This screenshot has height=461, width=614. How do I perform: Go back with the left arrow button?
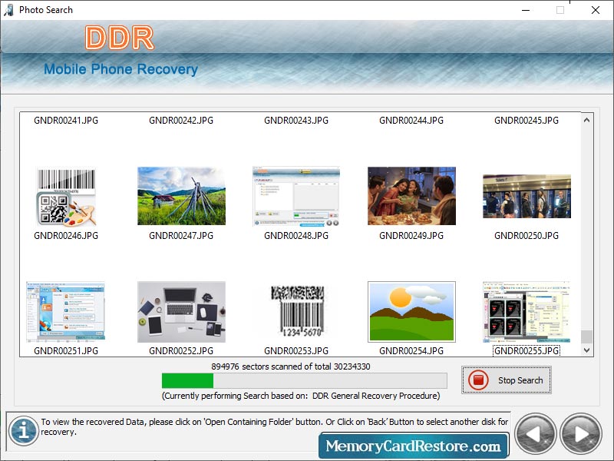click(x=535, y=434)
